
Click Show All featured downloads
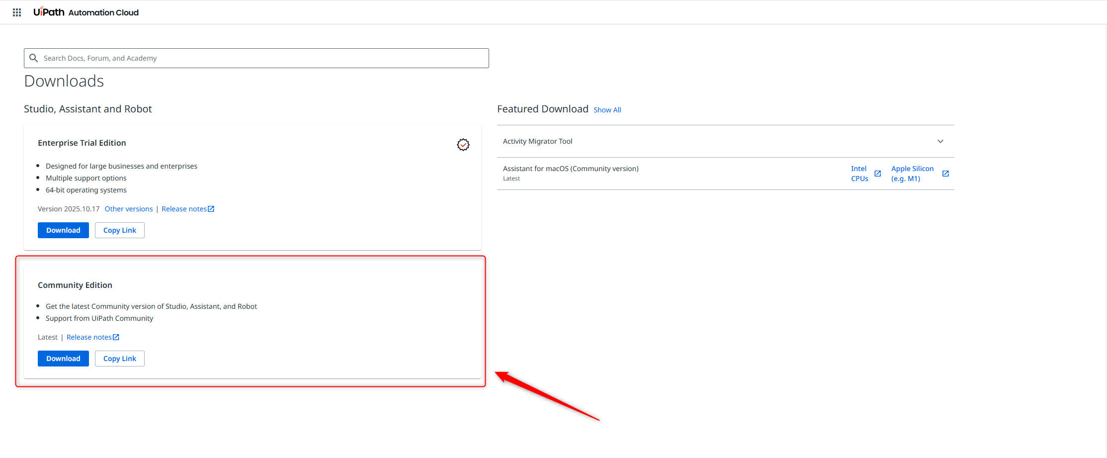point(607,110)
